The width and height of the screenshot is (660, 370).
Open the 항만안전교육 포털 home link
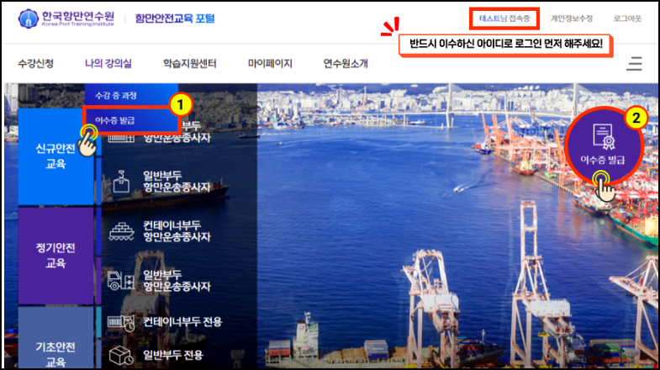pyautogui.click(x=175, y=18)
